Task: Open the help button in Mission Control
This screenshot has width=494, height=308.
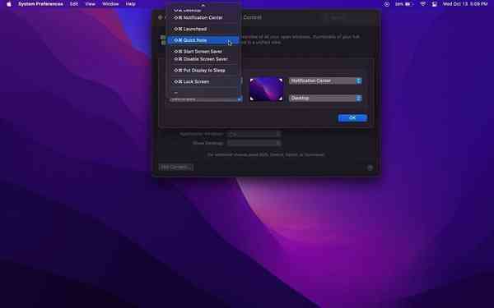Action: click(x=370, y=168)
